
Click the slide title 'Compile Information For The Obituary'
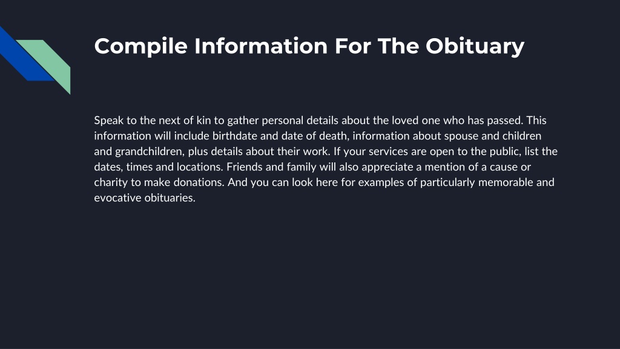309,46
